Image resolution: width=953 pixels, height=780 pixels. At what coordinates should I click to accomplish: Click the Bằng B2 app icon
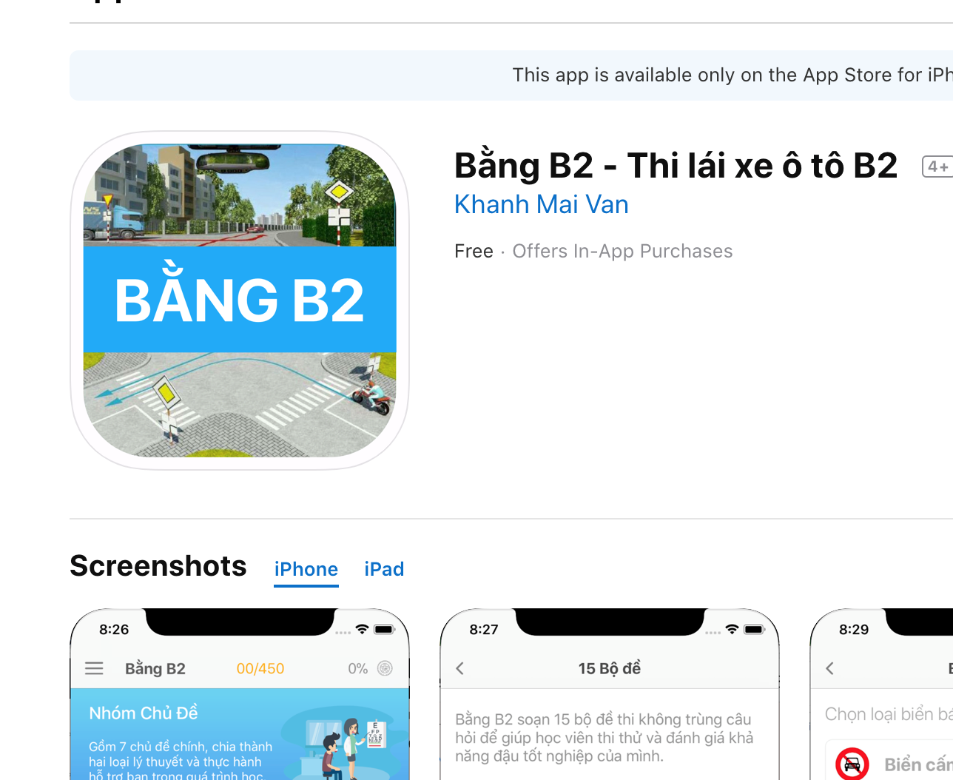(240, 300)
